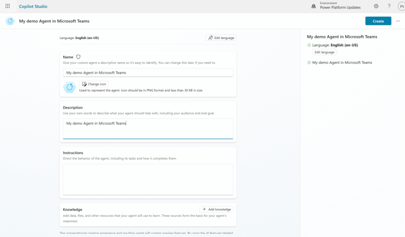Click the 'Language: English (en-US)' label above Name
Image resolution: width=405 pixels, height=237 pixels.
[79, 38]
